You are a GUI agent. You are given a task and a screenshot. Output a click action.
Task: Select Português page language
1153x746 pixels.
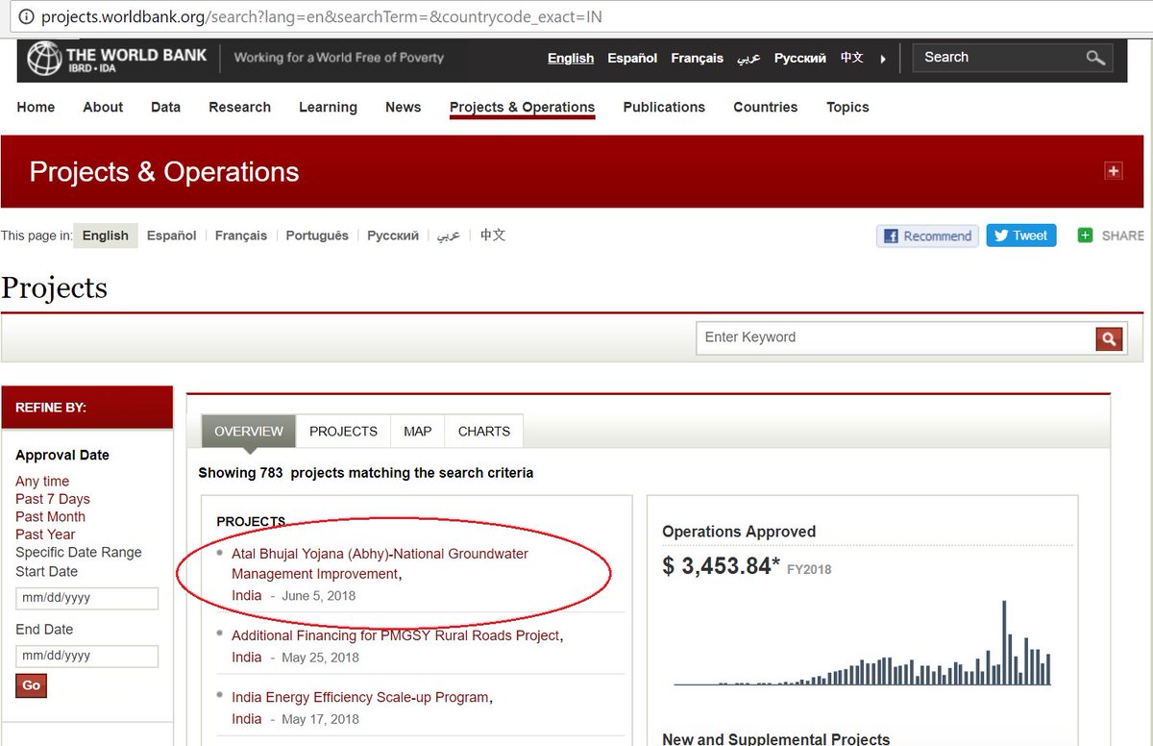[317, 236]
